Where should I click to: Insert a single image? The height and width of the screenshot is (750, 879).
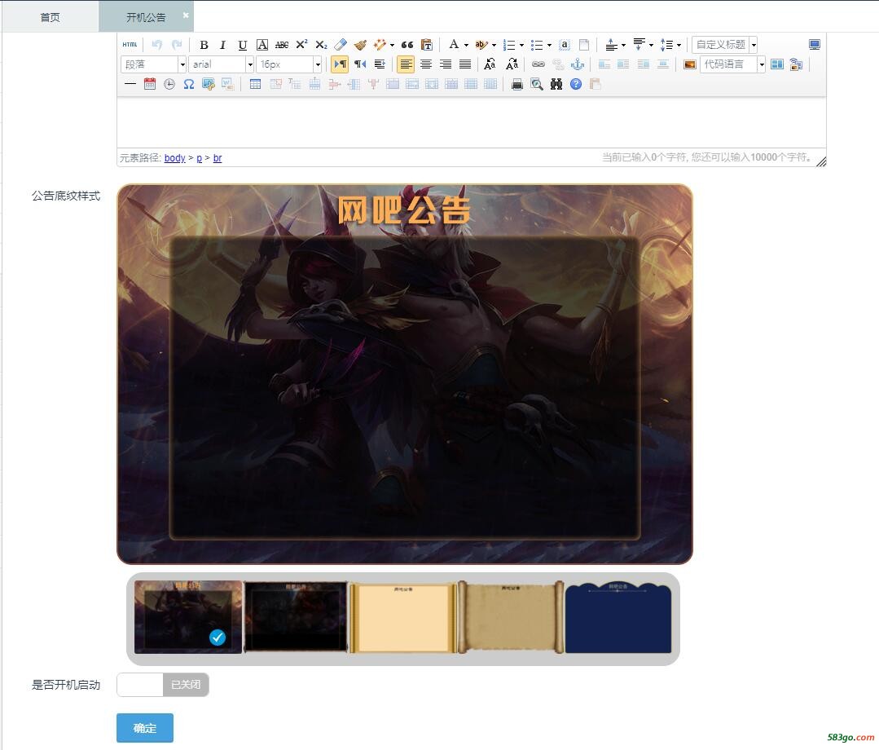pos(689,64)
